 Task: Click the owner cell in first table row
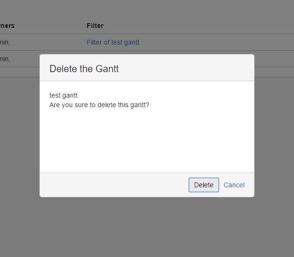pos(5,42)
